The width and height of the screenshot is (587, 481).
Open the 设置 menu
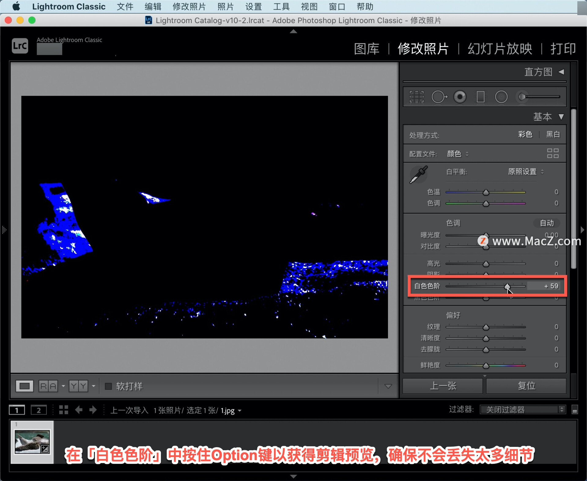(x=253, y=6)
